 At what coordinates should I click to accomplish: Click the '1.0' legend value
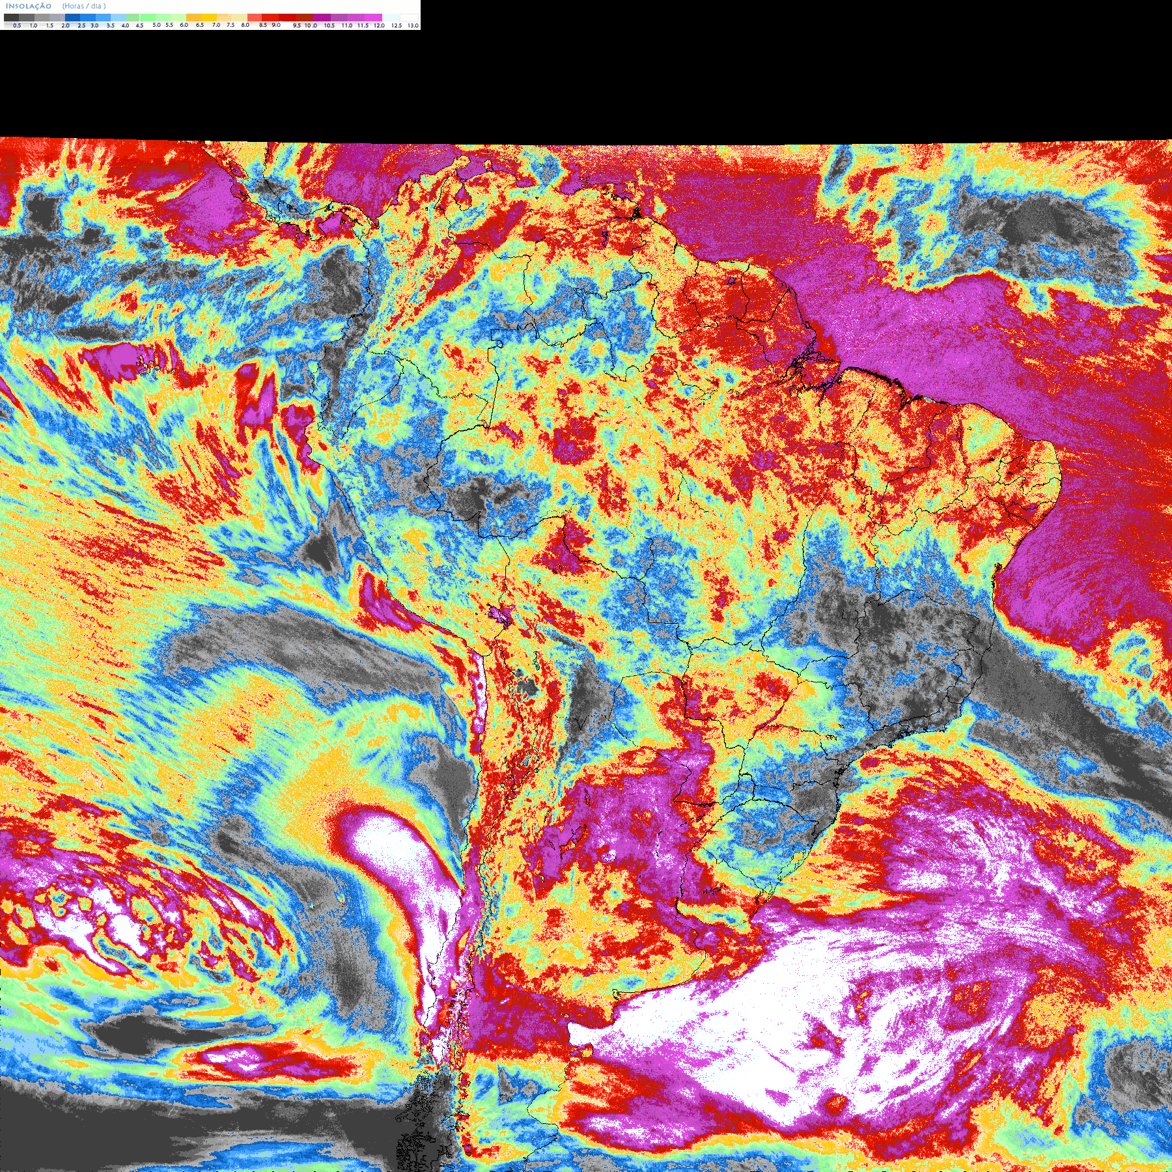[x=33, y=25]
